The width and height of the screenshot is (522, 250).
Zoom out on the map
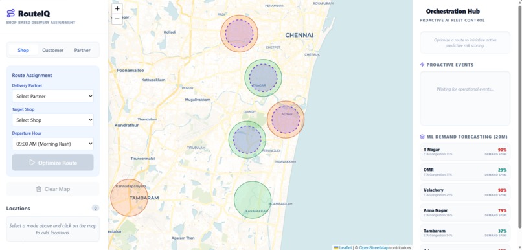click(117, 19)
